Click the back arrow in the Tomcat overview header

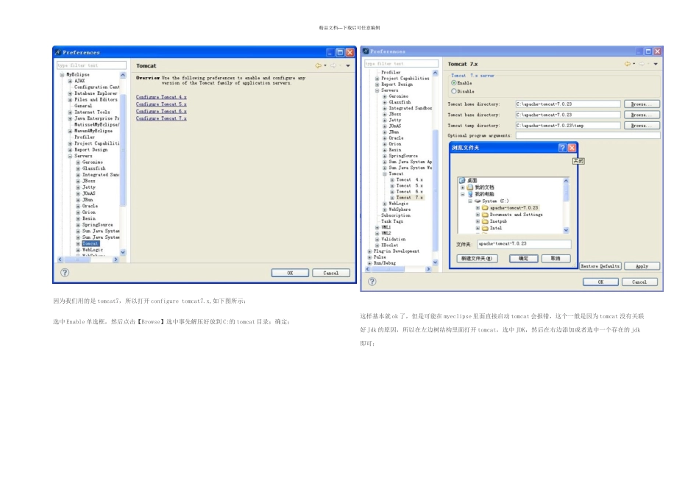319,65
